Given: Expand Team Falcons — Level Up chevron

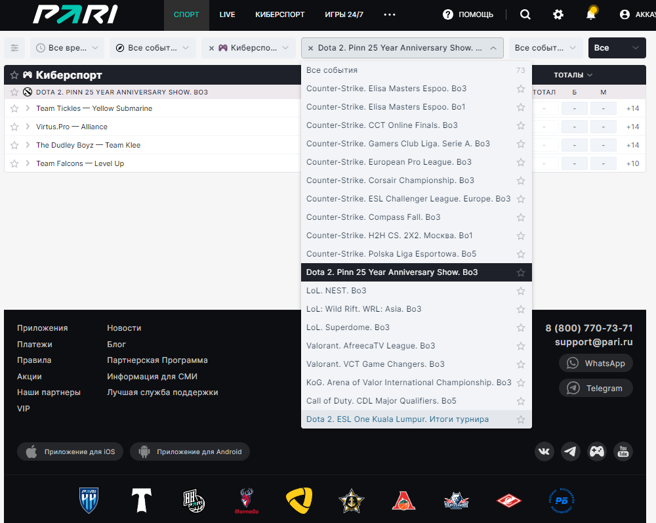Looking at the screenshot, I should 28,163.
